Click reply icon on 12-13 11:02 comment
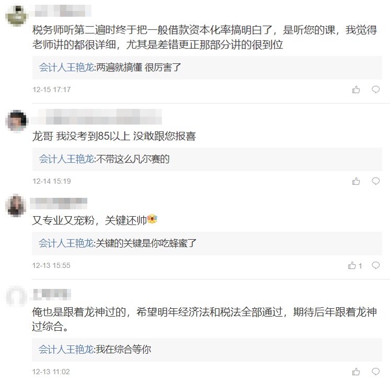Screen dimensions: 390x381 [375, 372]
